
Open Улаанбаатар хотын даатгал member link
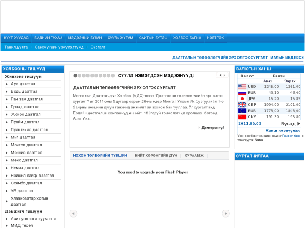[x=29, y=201]
